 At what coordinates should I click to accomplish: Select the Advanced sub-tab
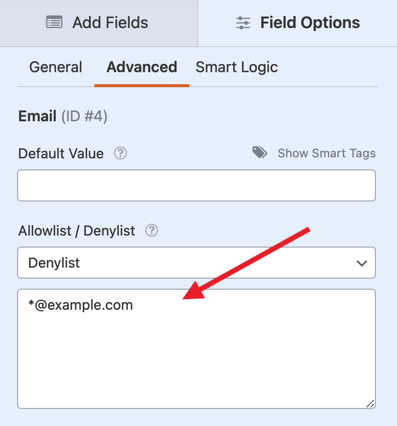click(141, 67)
